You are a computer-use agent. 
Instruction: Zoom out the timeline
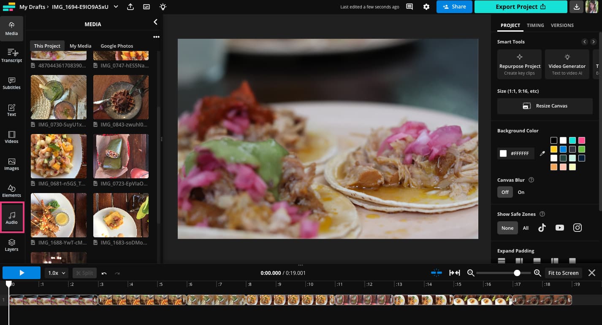point(471,273)
